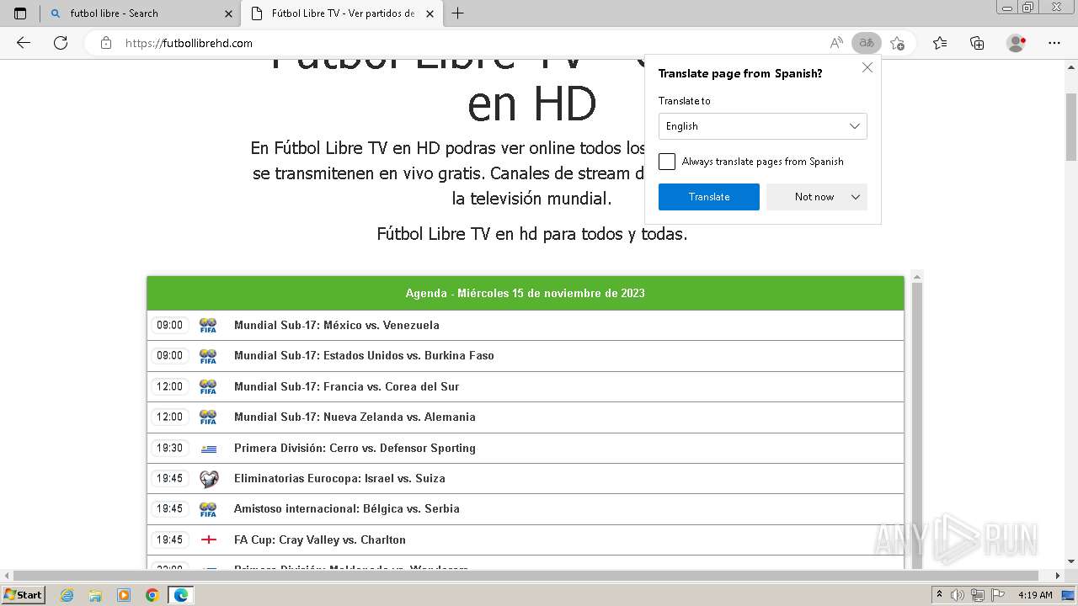Toggle the translate page icon

pyautogui.click(x=866, y=43)
